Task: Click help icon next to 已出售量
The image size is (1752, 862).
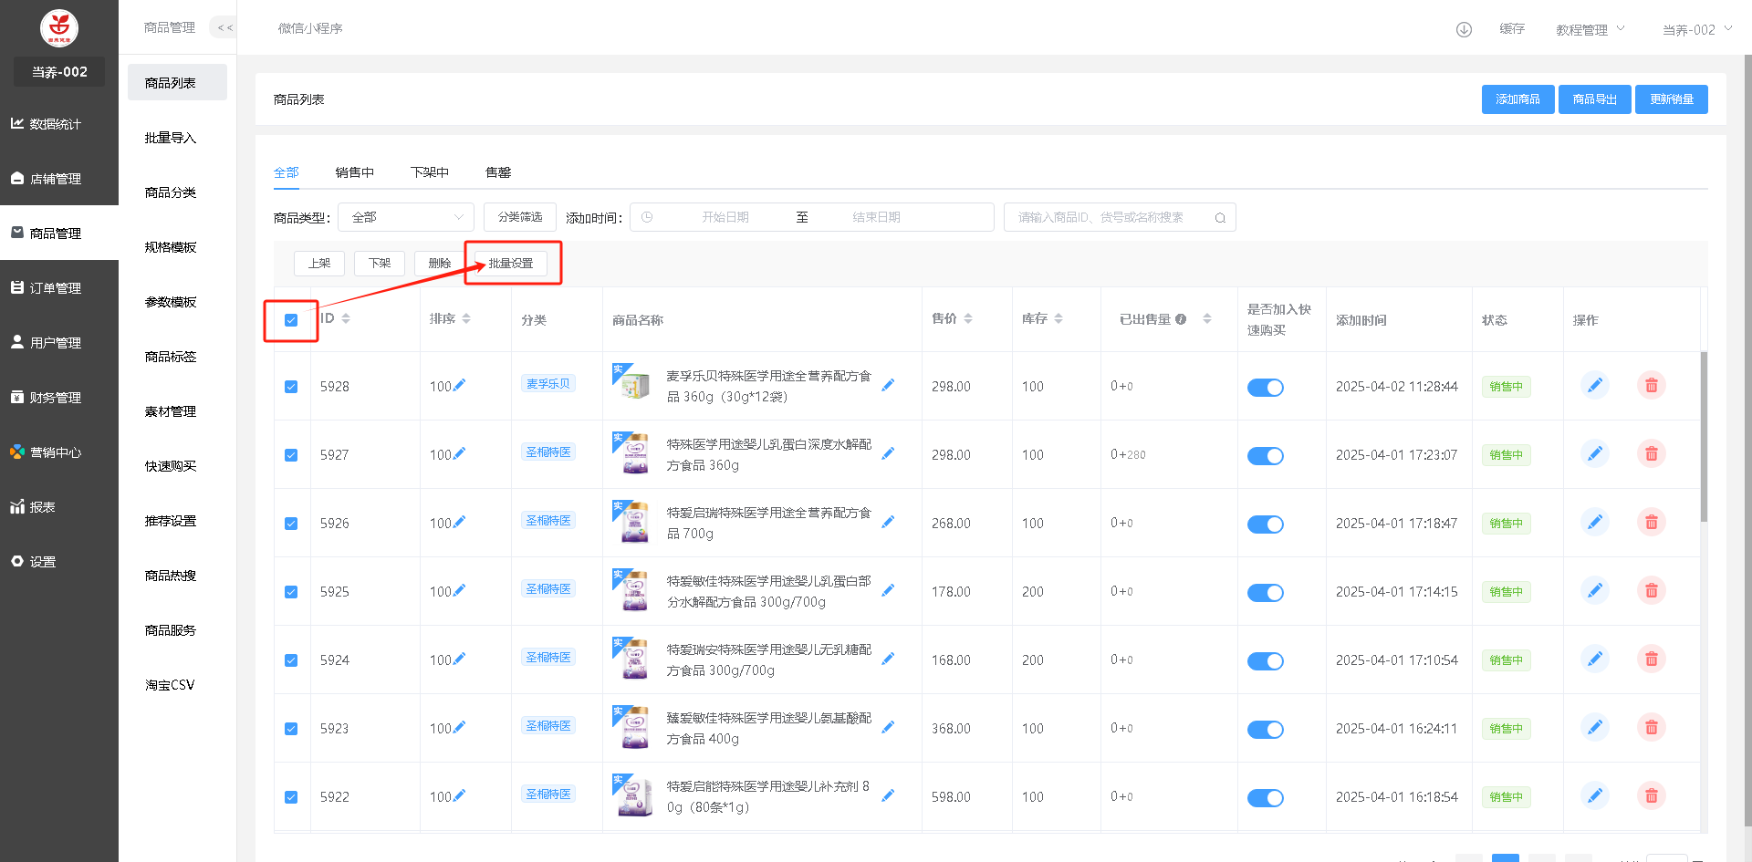Action: [x=1181, y=319]
